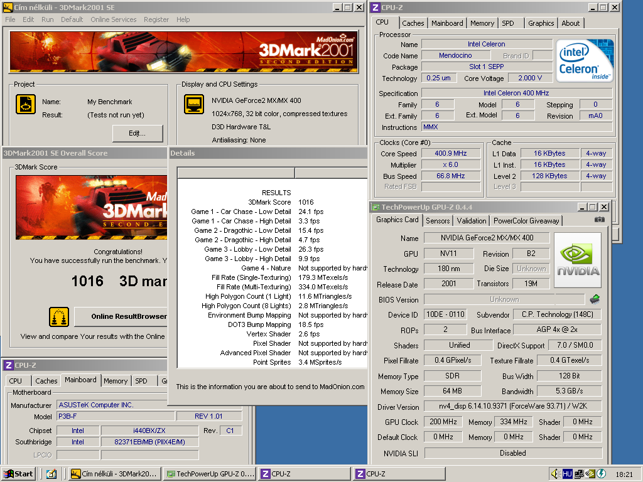Switch to 3DMark2001 taskbar window button

click(x=114, y=474)
